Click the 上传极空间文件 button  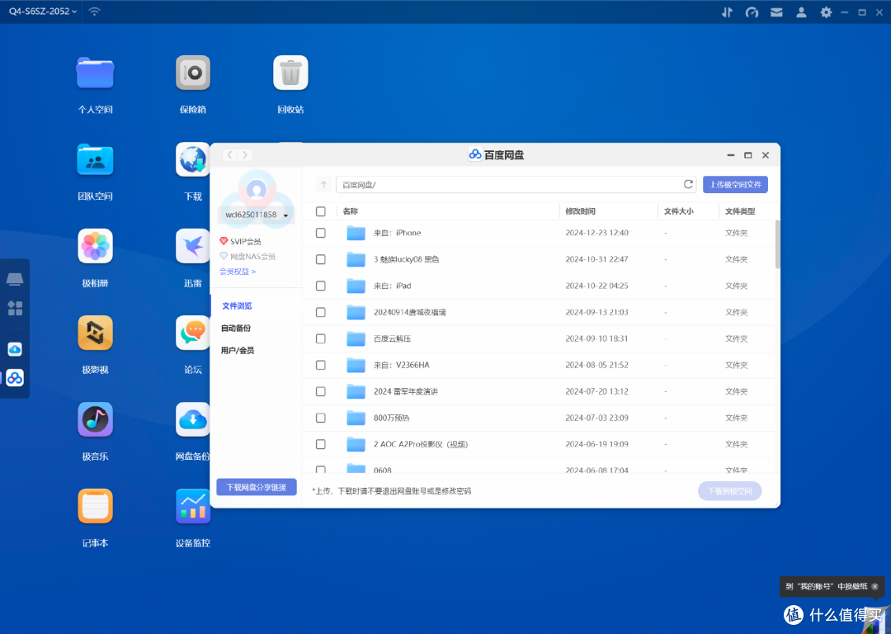tap(735, 184)
